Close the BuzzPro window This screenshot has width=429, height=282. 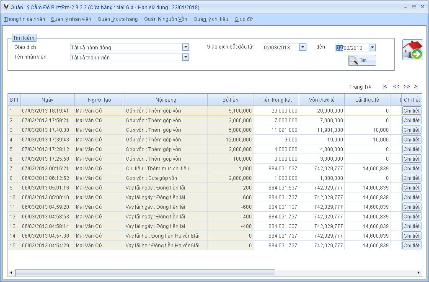pyautogui.click(x=422, y=7)
